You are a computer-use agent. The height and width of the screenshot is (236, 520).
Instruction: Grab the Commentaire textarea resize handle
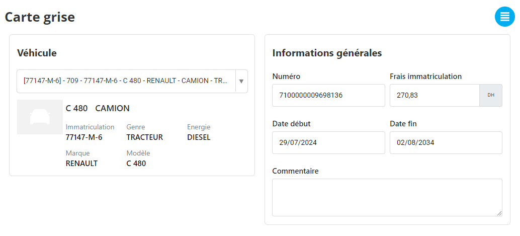point(499,214)
